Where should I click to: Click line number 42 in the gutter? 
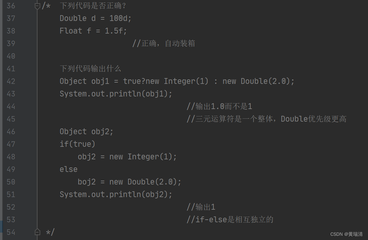point(11,81)
